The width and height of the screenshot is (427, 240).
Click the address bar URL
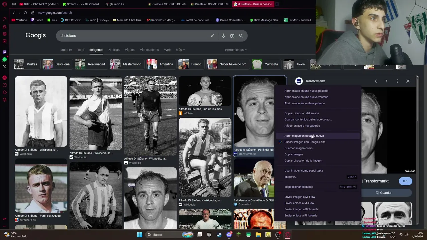tap(55, 13)
